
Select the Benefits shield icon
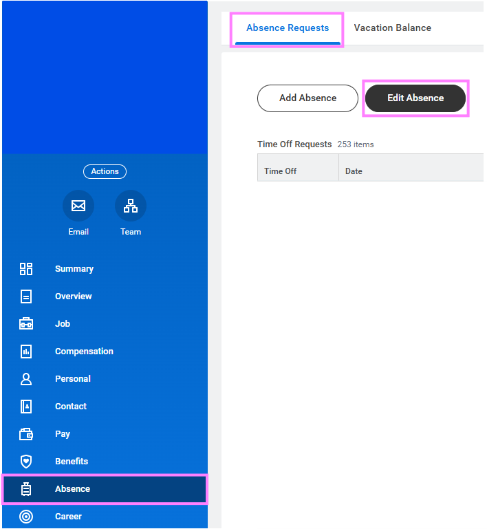[x=26, y=462]
